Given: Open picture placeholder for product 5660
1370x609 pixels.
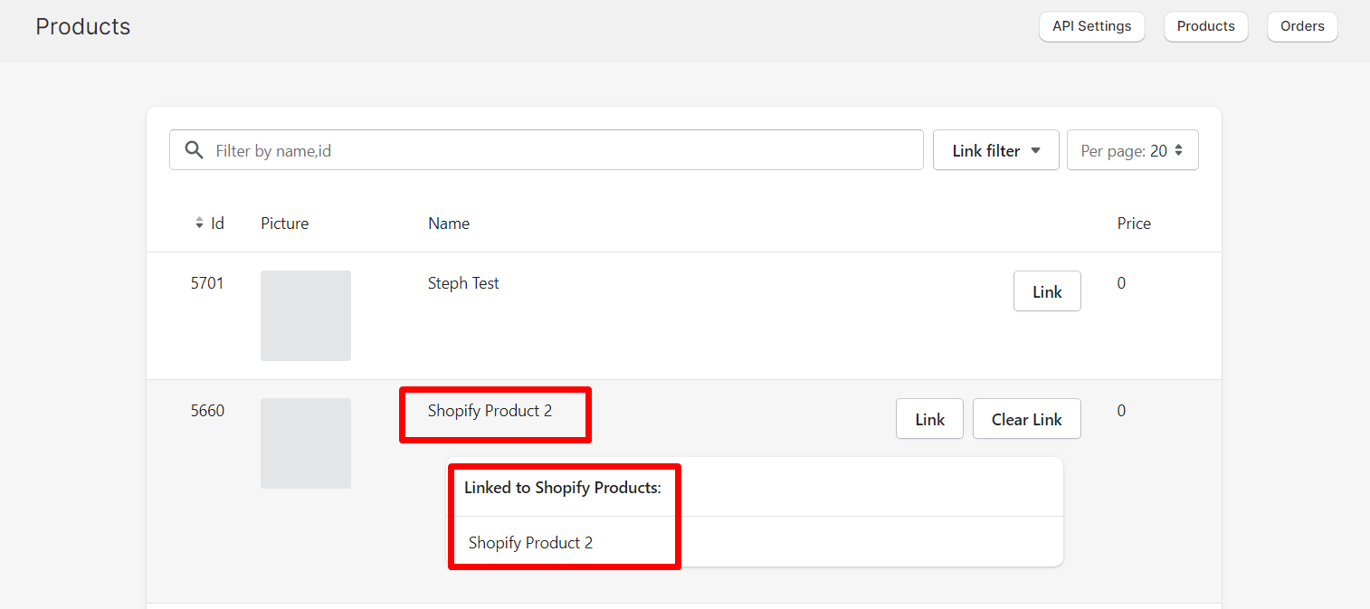Looking at the screenshot, I should coord(306,443).
